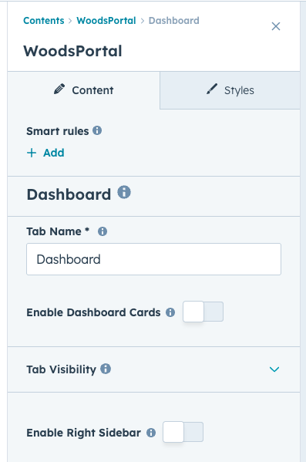Turn on the Enable Right Sidebar switch
The height and width of the screenshot is (462, 306).
click(183, 432)
